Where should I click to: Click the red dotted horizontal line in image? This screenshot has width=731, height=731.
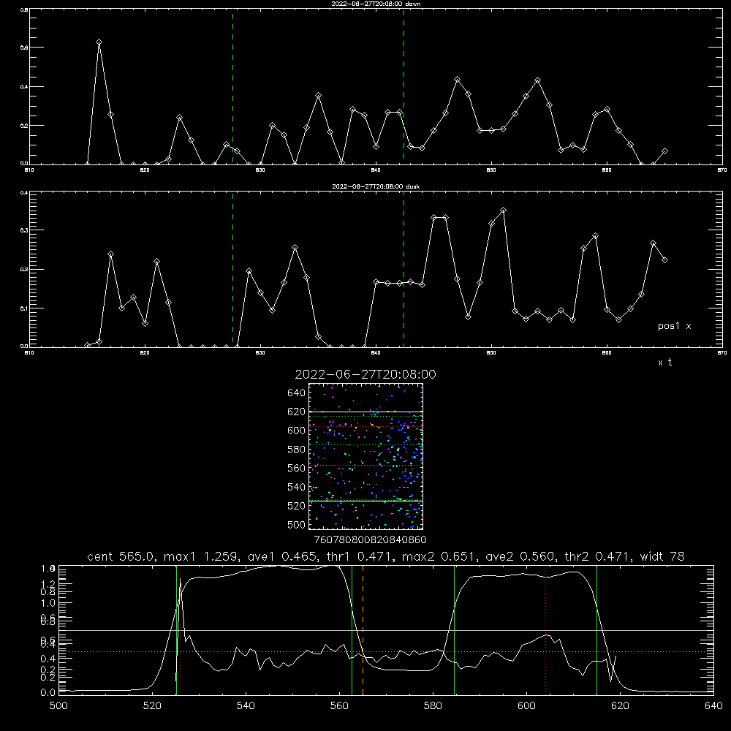[x=366, y=427]
